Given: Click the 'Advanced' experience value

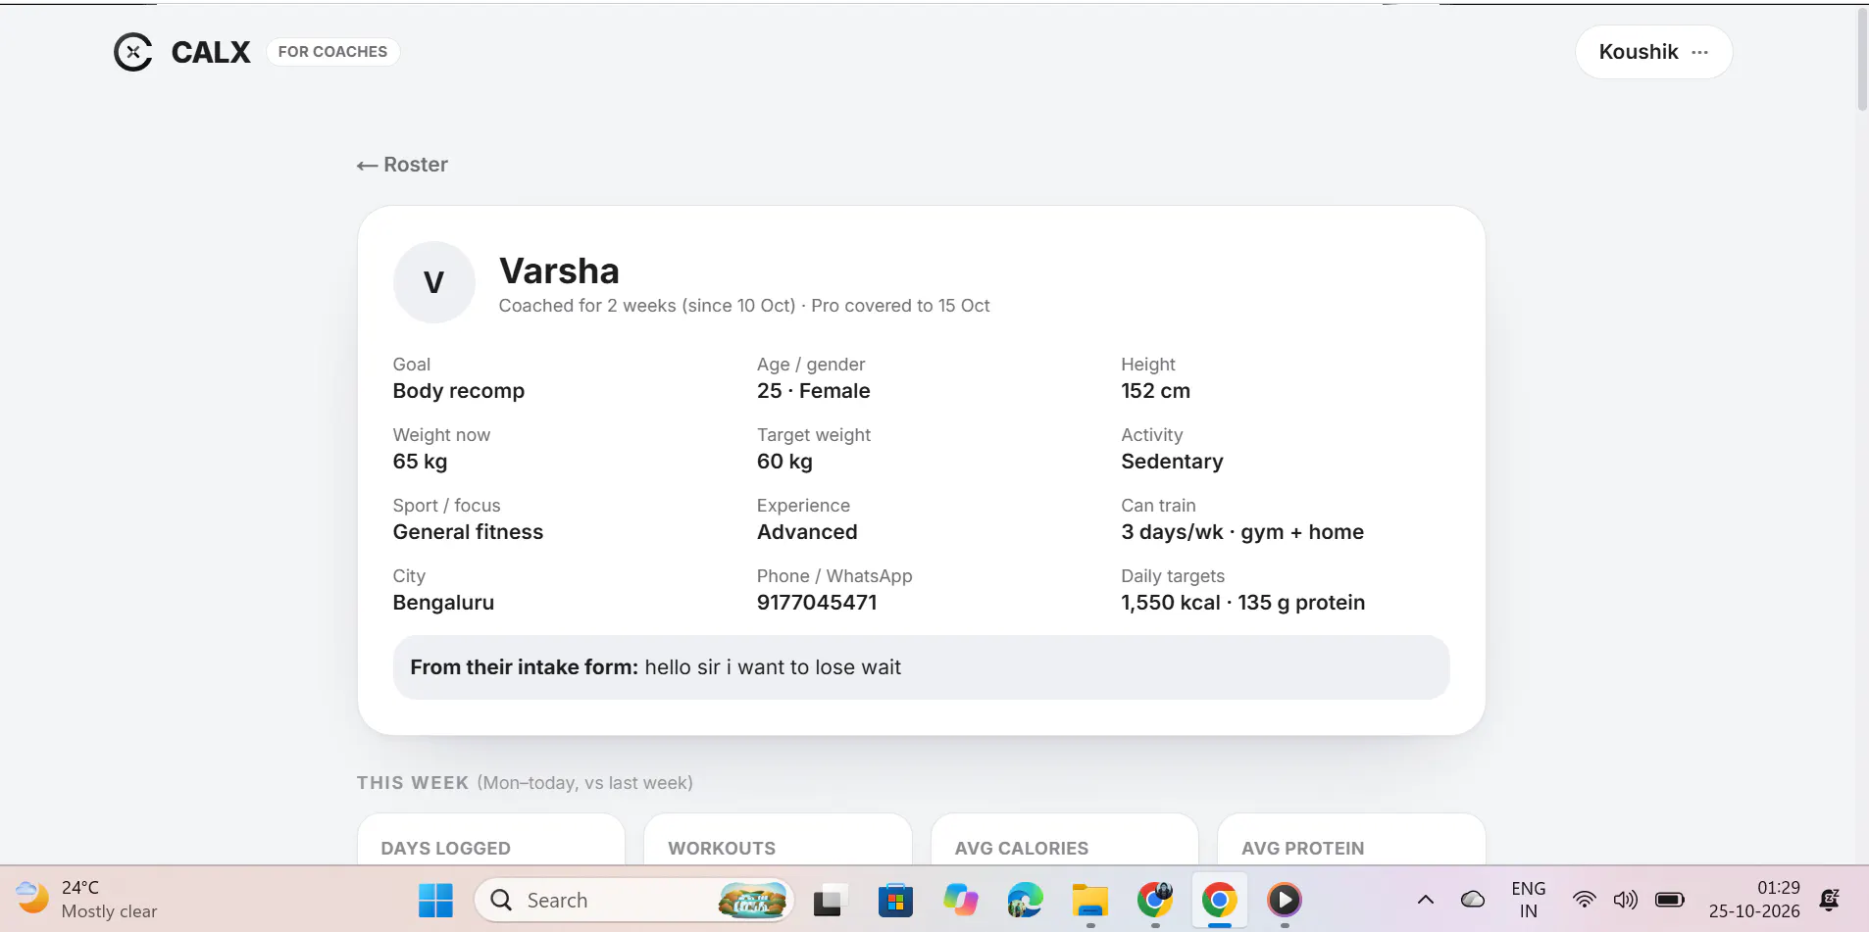Looking at the screenshot, I should pyautogui.click(x=807, y=532).
